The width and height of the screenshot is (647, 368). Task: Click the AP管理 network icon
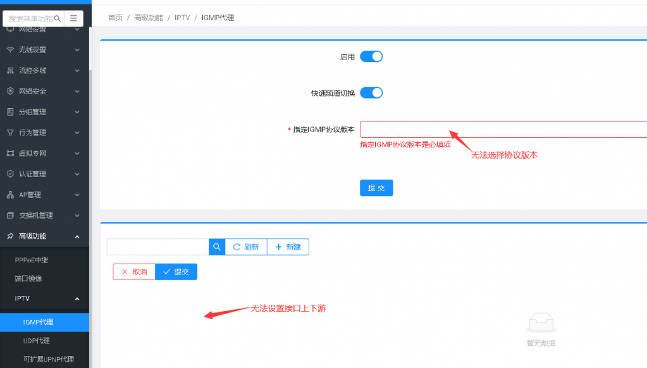point(10,195)
